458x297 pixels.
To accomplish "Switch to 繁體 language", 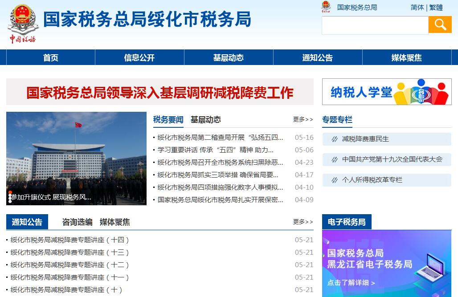I will [x=436, y=8].
